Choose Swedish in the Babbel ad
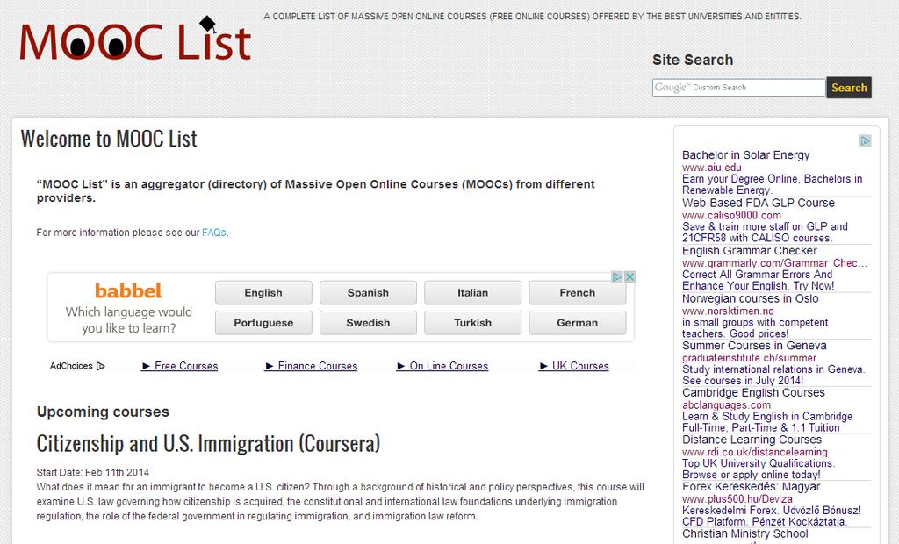The image size is (899, 544). (x=368, y=323)
